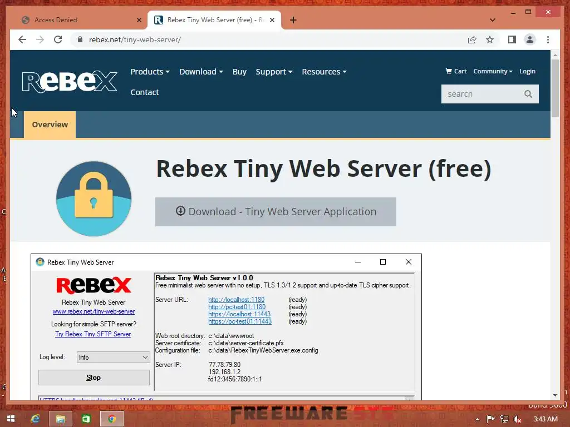570x427 pixels.
Task: Click muted volume tray icon
Action: pyautogui.click(x=518, y=419)
